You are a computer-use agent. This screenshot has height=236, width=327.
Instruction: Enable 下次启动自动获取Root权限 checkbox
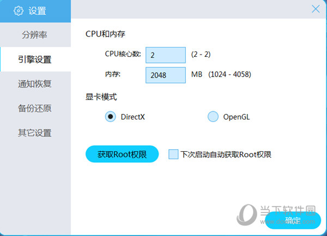click(x=173, y=154)
